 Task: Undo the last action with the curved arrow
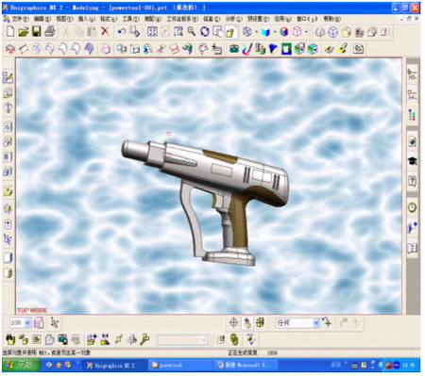pyautogui.click(x=122, y=31)
